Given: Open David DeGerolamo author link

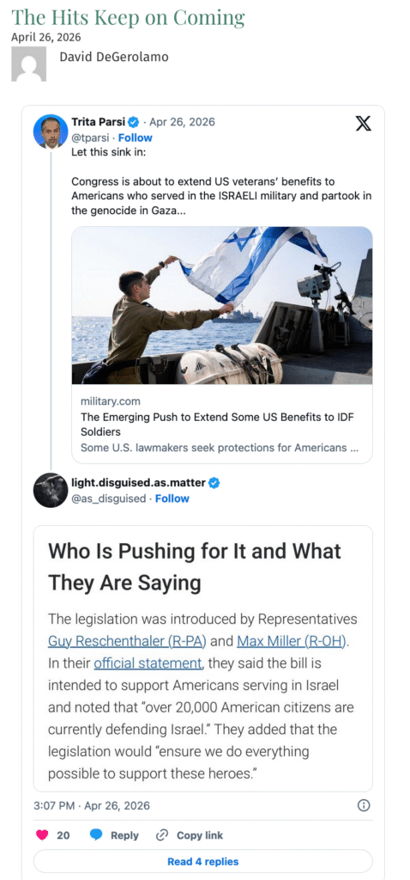Looking at the screenshot, I should 114,57.
